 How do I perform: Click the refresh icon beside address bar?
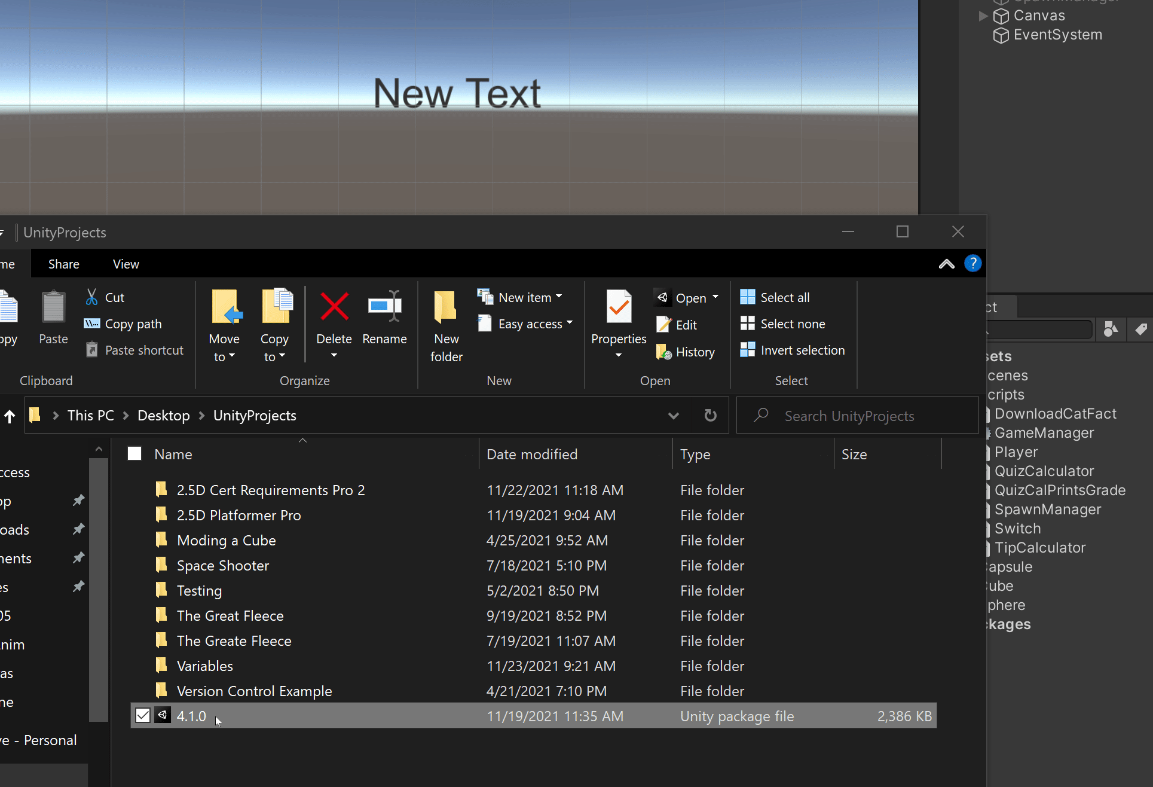pos(710,416)
